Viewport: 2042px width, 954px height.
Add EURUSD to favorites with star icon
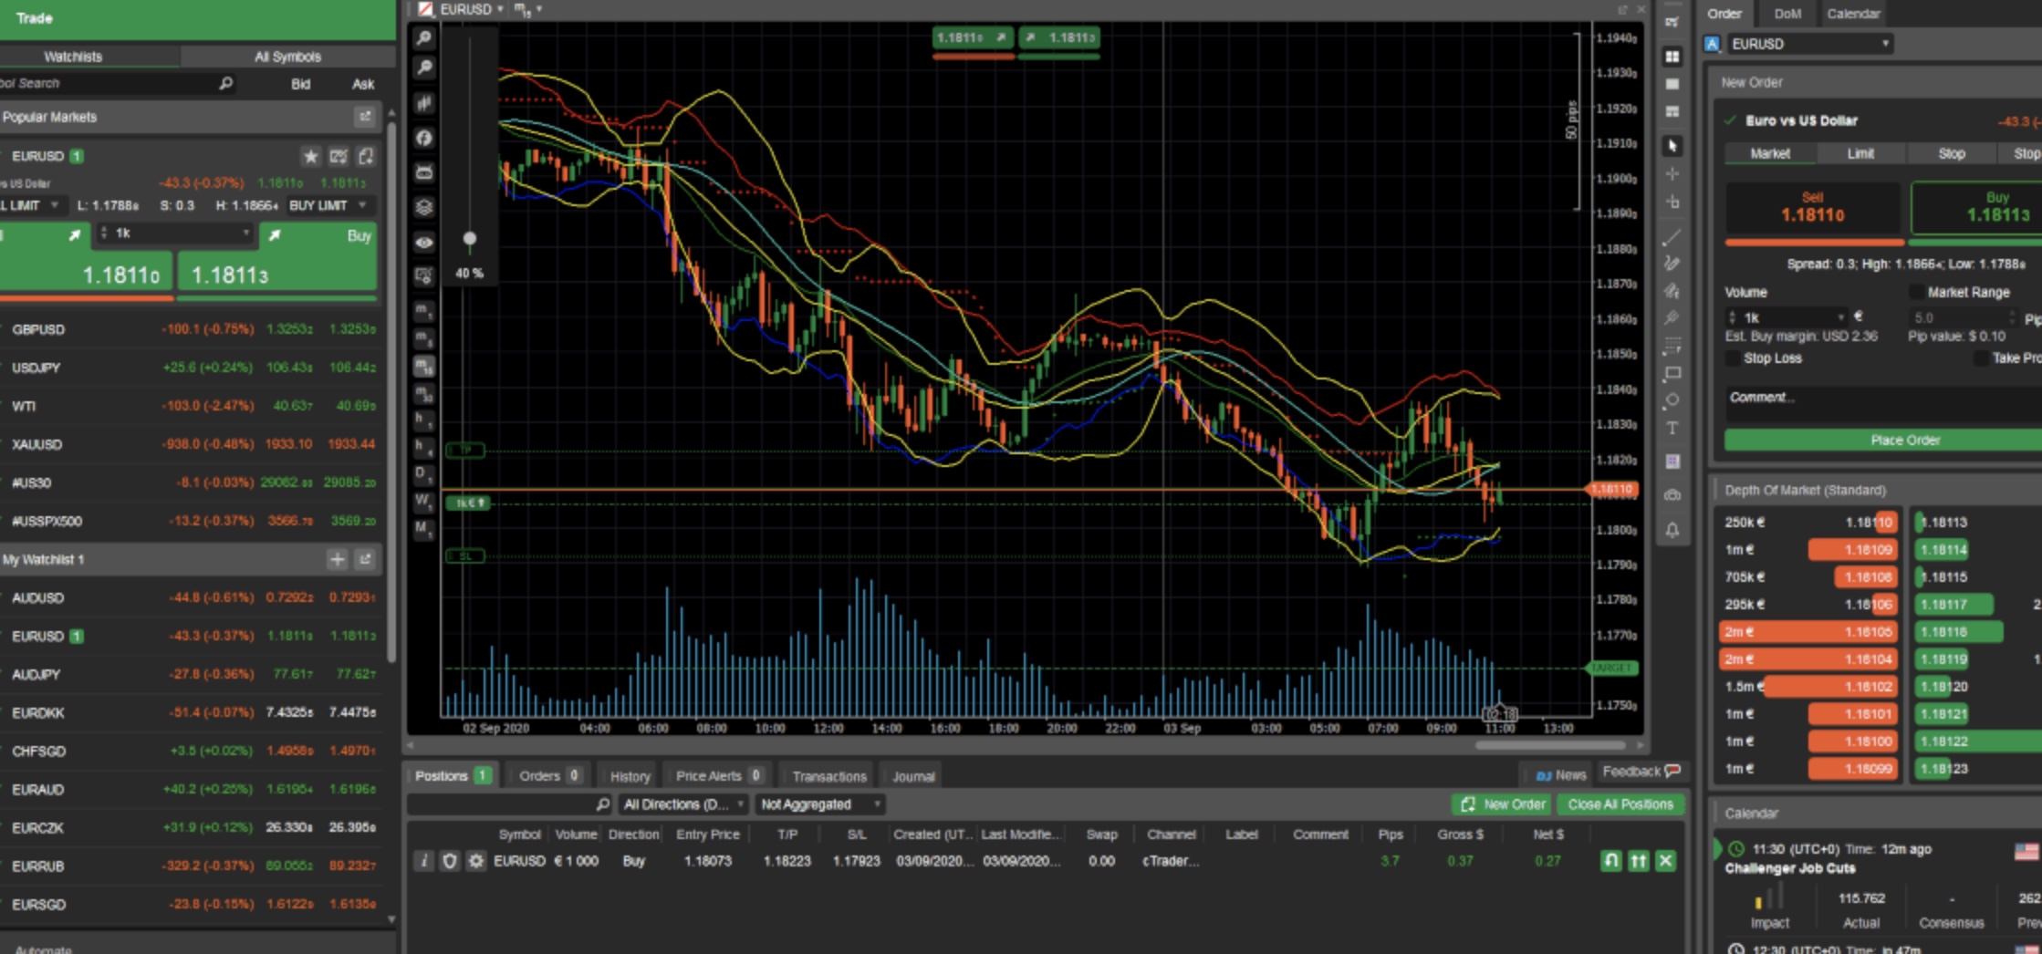[310, 156]
